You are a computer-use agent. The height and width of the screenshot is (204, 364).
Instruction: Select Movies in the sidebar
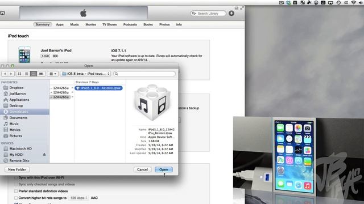[x=15, y=130]
